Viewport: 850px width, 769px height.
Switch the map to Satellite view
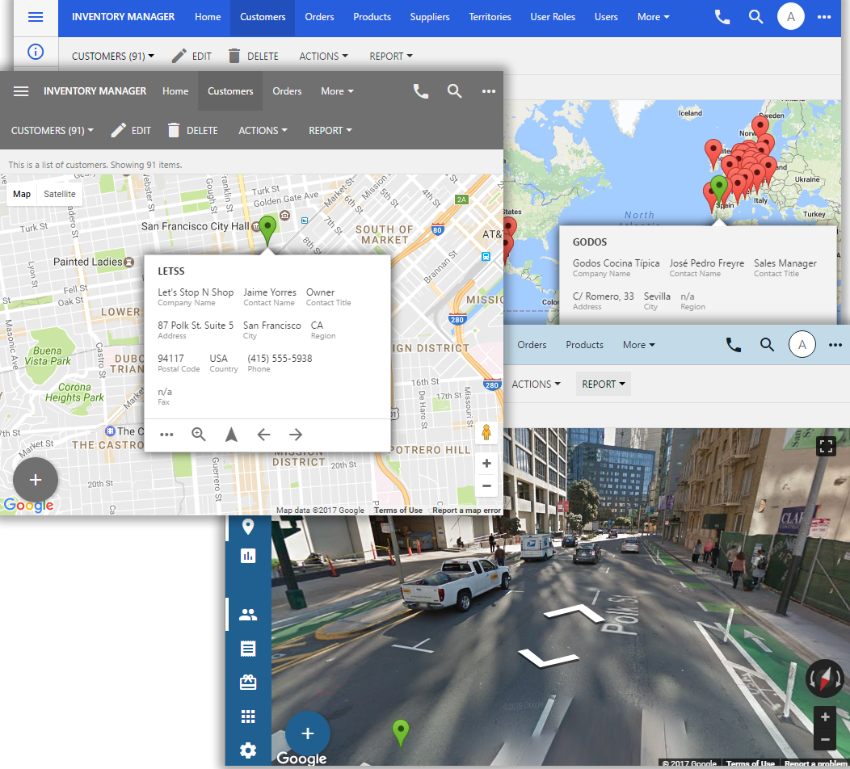(59, 194)
